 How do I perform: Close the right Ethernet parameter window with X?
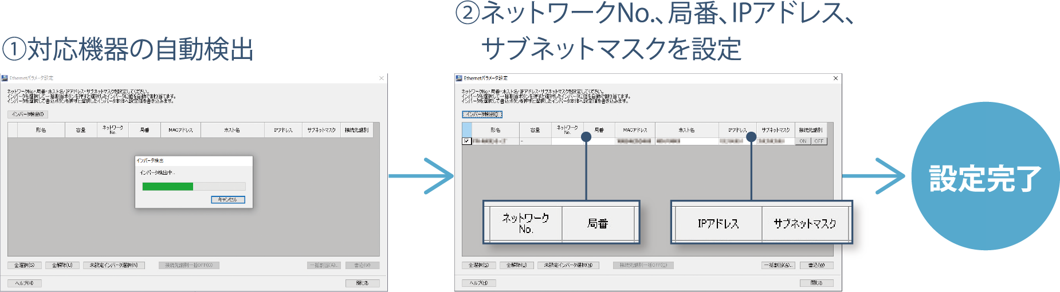835,78
